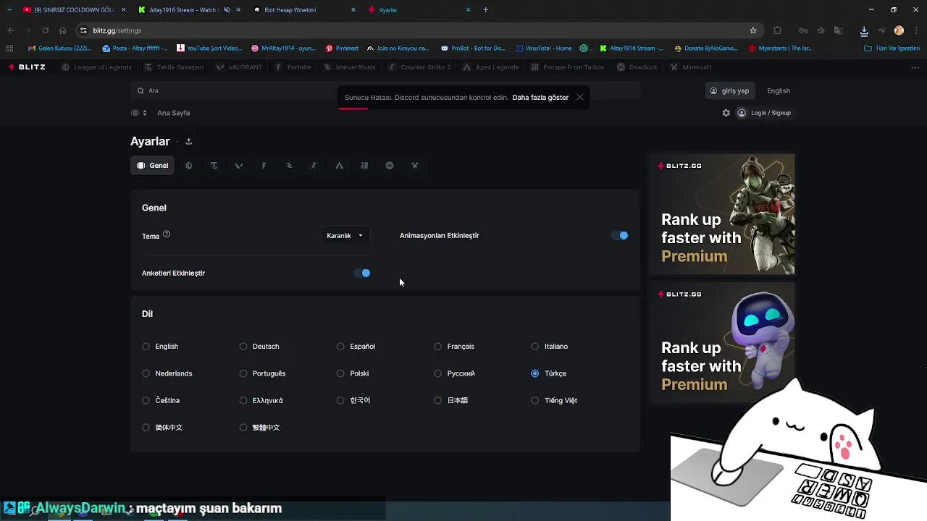Select Русский language option
The image size is (927, 521).
[x=454, y=373]
